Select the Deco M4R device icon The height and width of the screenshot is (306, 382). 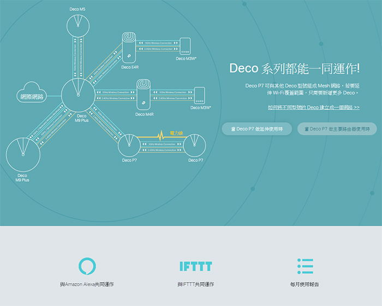[x=143, y=95]
